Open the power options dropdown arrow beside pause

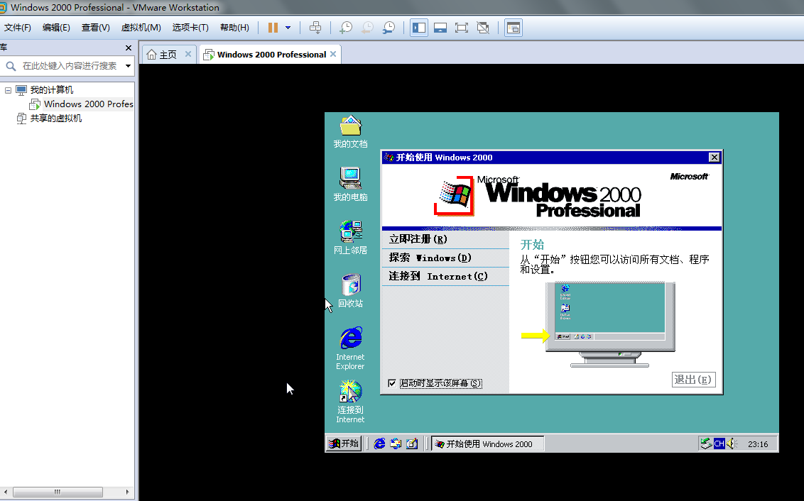[x=288, y=28]
